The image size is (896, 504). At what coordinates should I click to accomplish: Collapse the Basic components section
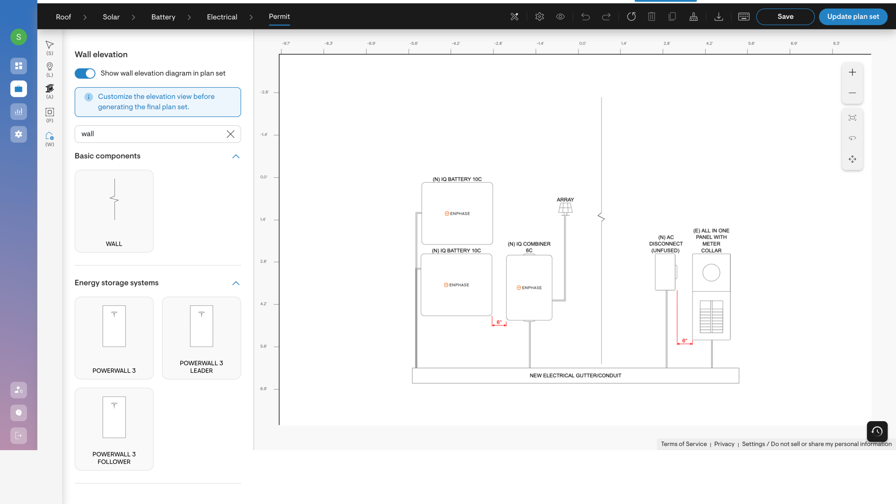236,156
